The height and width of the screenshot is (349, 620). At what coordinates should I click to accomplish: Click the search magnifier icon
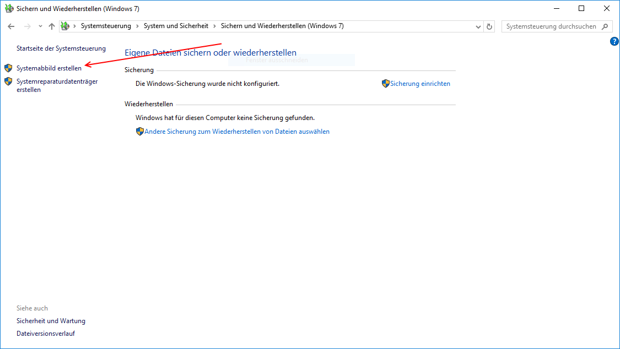(x=605, y=26)
